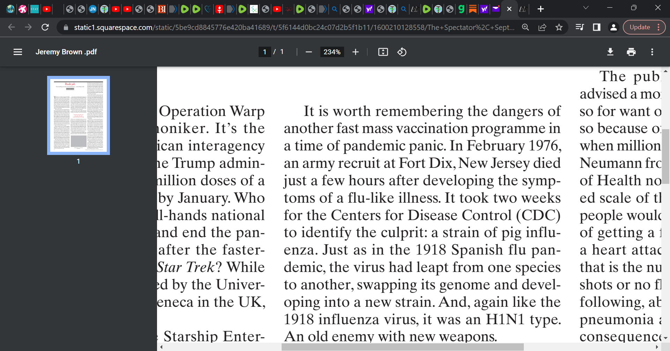Open Chrome menu three dots
670x351 pixels.
[x=658, y=27]
